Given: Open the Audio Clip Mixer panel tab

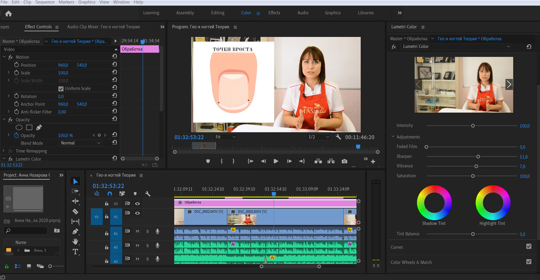Looking at the screenshot, I should click(x=103, y=27).
